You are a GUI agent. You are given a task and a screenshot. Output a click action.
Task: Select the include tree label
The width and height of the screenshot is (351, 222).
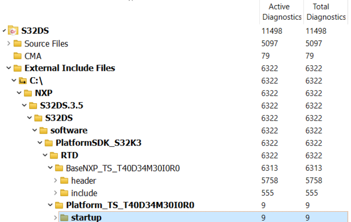(84, 193)
